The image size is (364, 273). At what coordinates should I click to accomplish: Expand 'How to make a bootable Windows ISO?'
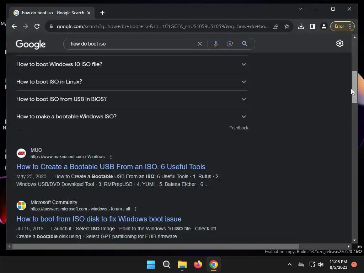click(132, 117)
